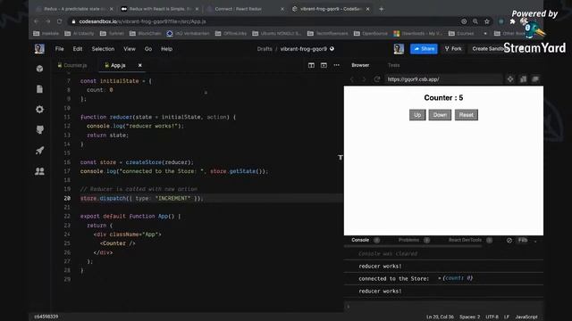Click the preview layout toggle icon
Viewport: 572px width, 321px height.
click(x=324, y=65)
